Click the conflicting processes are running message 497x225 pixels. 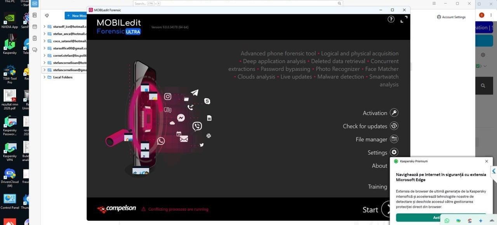click(178, 209)
